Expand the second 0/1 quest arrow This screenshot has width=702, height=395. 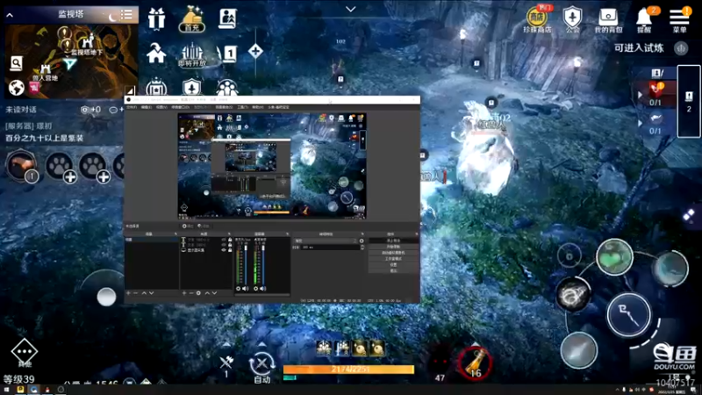coord(640,123)
